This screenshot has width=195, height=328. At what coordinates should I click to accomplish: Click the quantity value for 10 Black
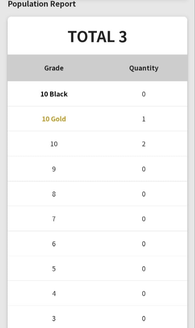tap(144, 94)
